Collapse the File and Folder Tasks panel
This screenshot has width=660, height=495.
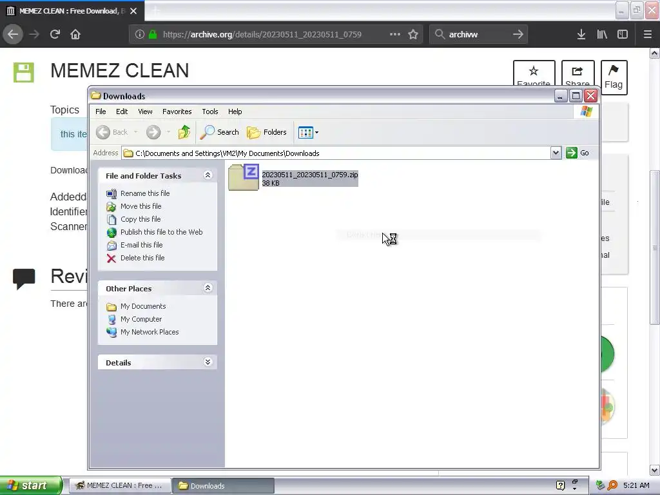[x=208, y=175]
